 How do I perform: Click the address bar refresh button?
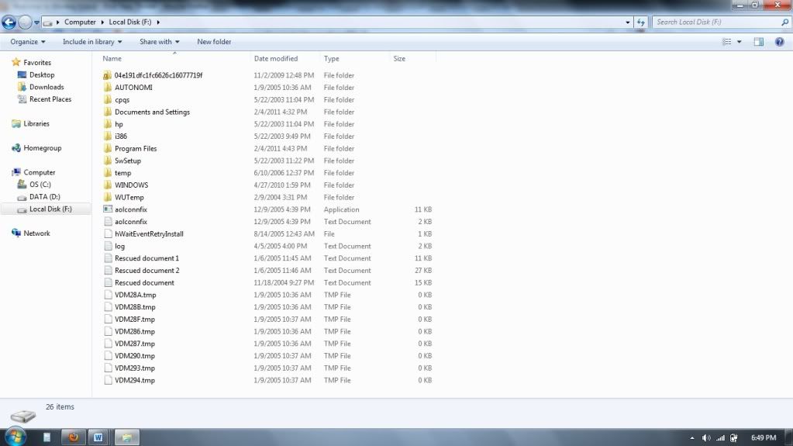pos(640,22)
